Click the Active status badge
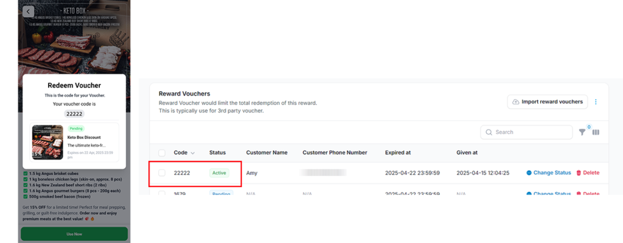The height and width of the screenshot is (243, 623). (x=219, y=173)
